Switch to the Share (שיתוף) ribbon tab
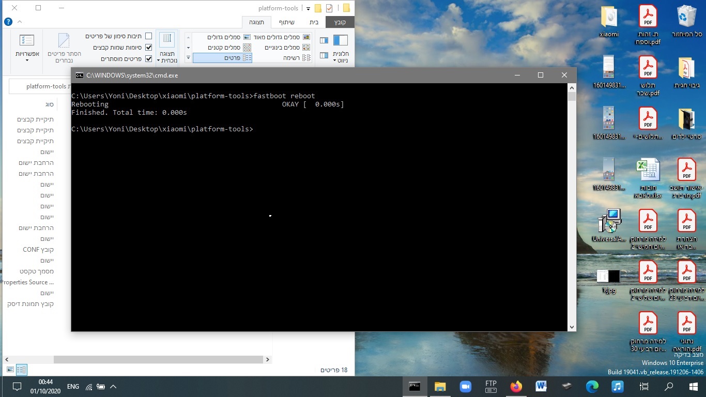706x397 pixels. coord(286,22)
